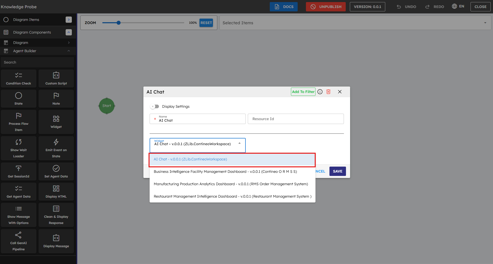The image size is (493, 264).
Task: Choose Manufacturing Production Analytics Dashboard option
Action: tap(231, 184)
